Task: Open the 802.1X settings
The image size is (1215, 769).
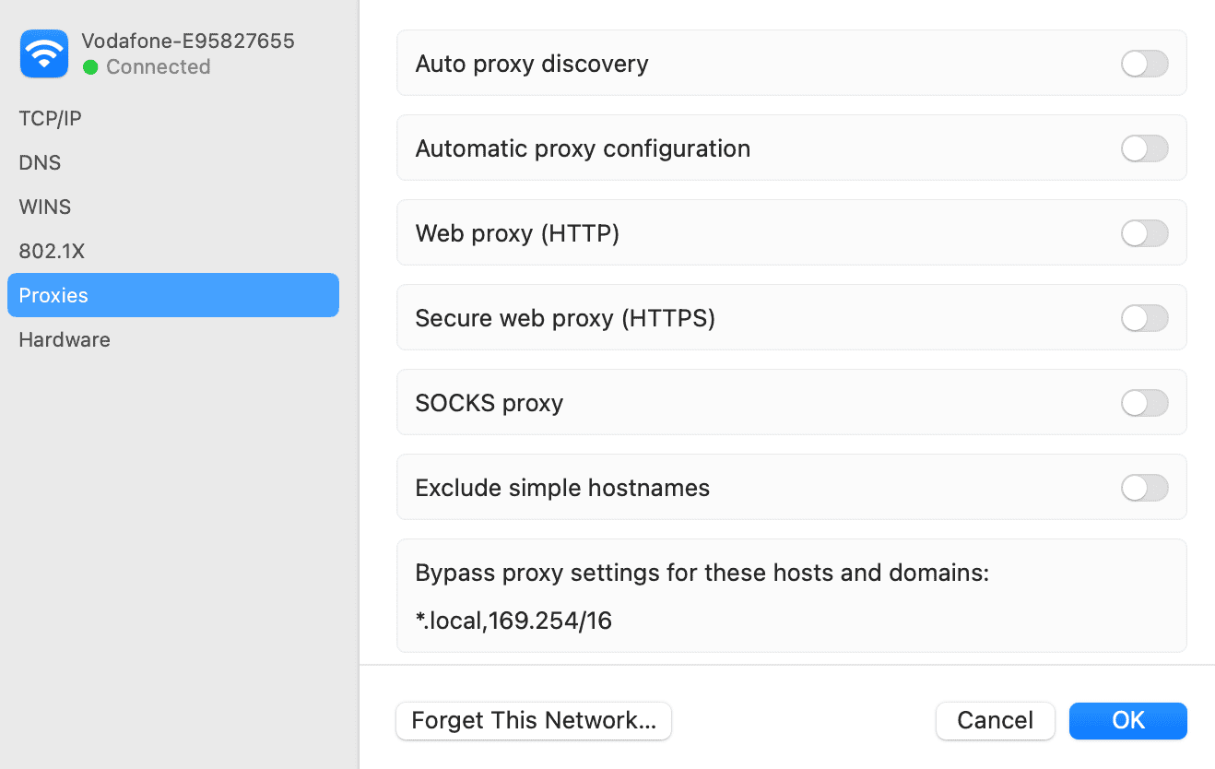Action: 52,251
